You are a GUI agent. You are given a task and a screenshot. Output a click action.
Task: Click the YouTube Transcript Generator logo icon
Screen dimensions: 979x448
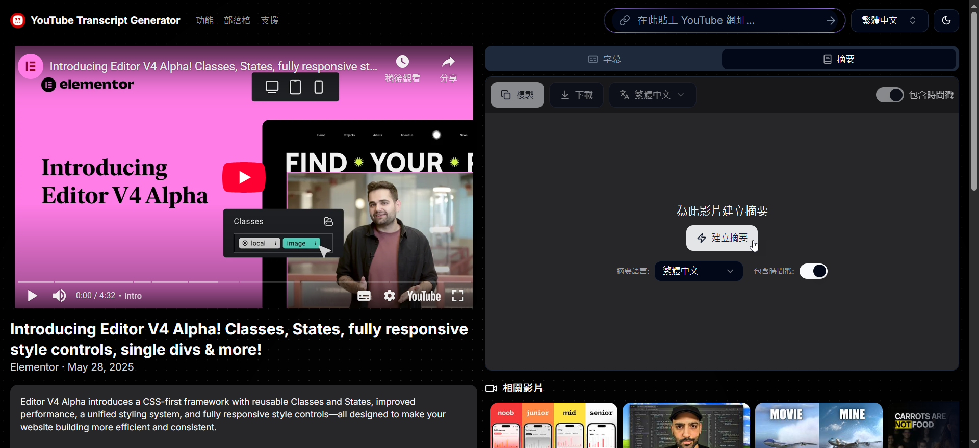(x=18, y=20)
